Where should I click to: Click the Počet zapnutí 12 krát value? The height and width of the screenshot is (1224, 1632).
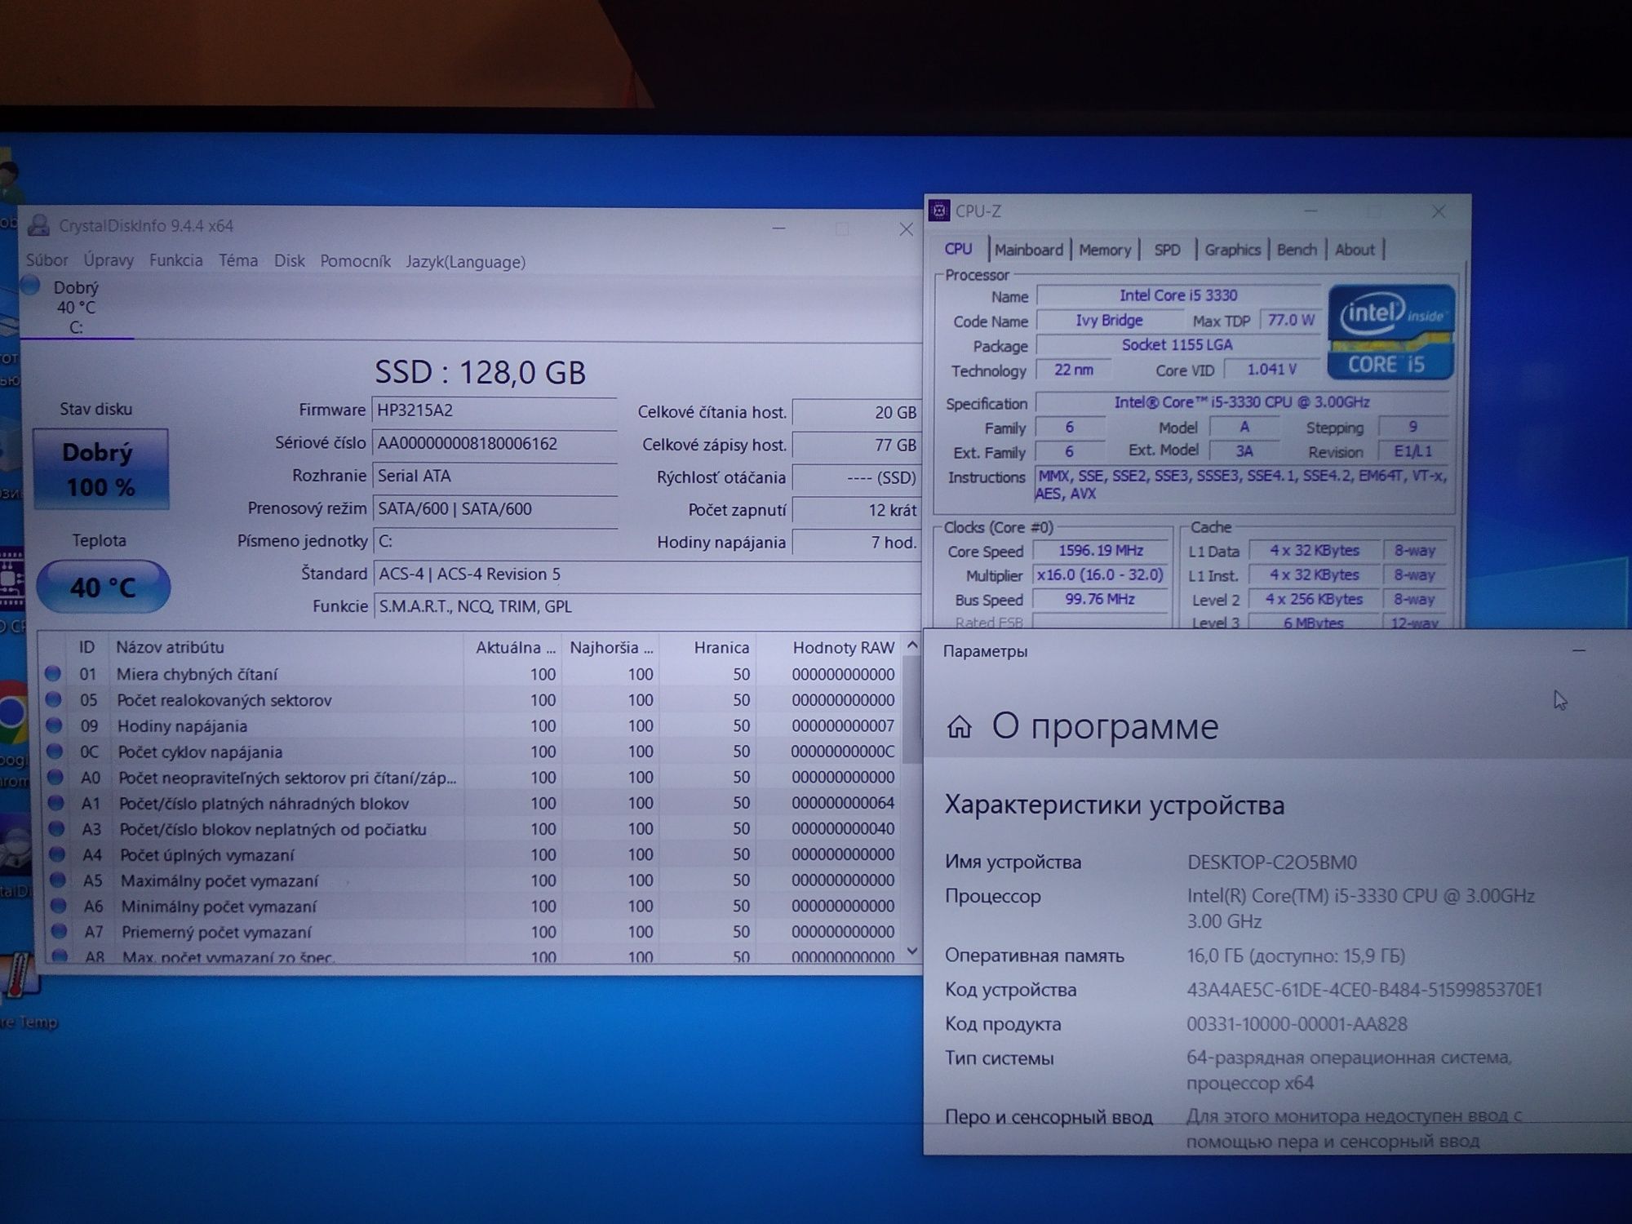point(856,510)
